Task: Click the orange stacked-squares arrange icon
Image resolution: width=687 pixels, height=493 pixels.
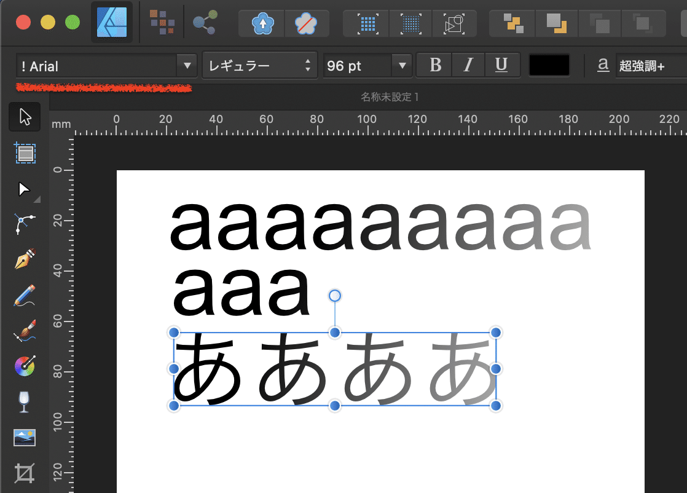Action: pyautogui.click(x=513, y=23)
